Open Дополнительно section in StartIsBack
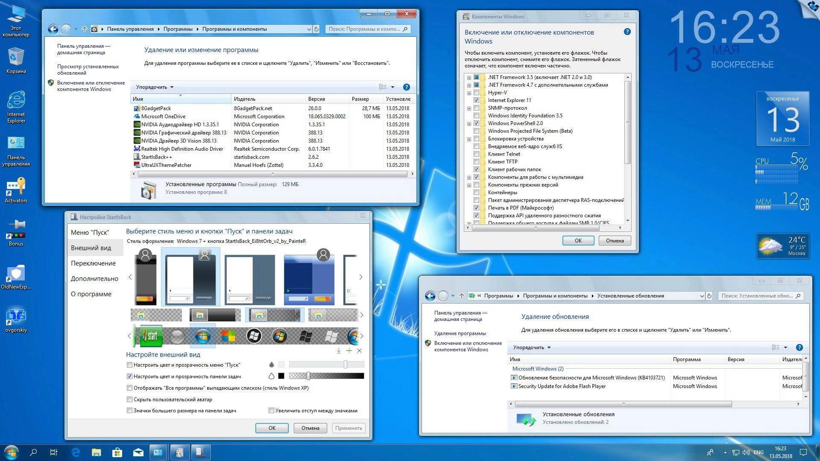The width and height of the screenshot is (820, 461). [94, 279]
